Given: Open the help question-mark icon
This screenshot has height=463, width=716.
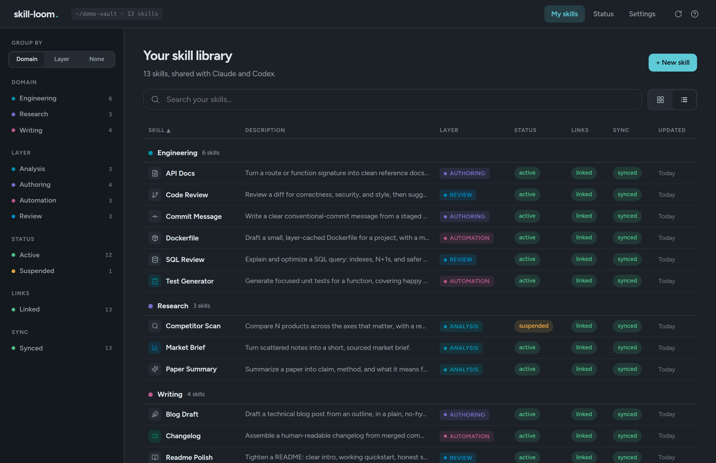Looking at the screenshot, I should click(694, 14).
